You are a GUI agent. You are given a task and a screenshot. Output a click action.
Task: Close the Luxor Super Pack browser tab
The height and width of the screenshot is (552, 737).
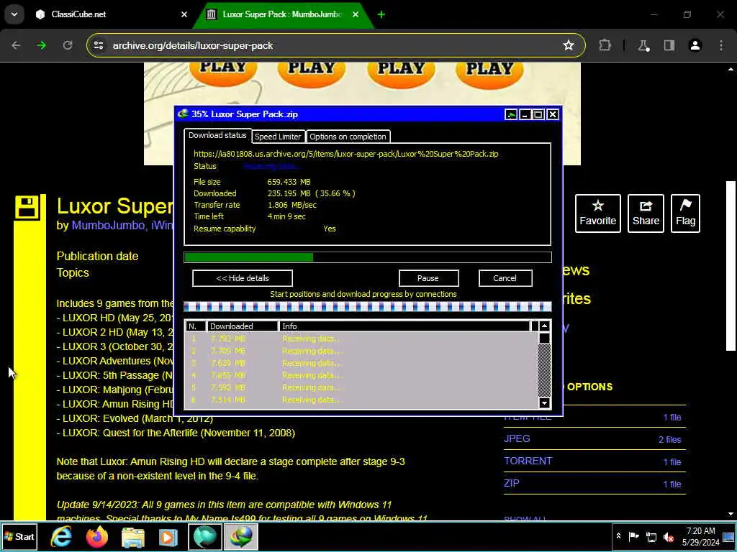(x=356, y=14)
